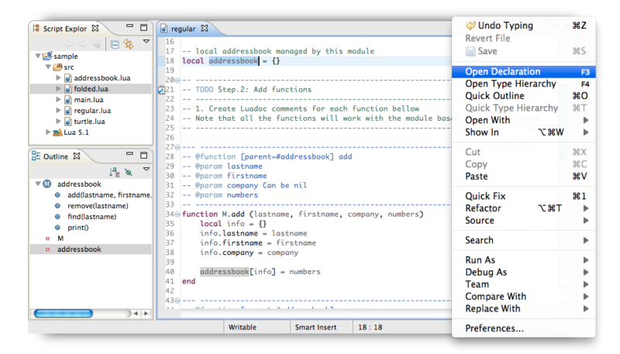Toggle alphabetical sort in Outline view
The height and width of the screenshot is (354, 620).
point(114,172)
